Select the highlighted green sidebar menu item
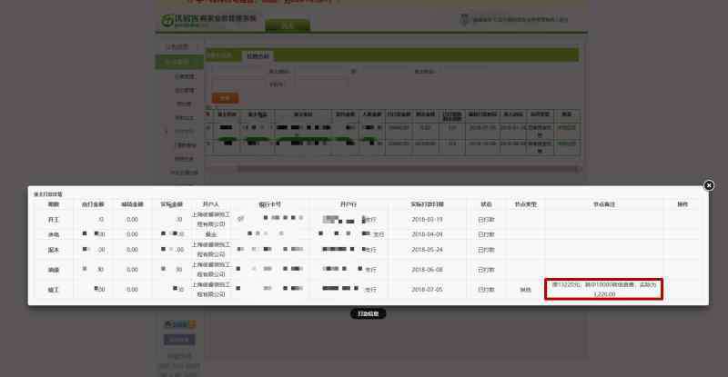728x377 pixels. click(x=179, y=62)
